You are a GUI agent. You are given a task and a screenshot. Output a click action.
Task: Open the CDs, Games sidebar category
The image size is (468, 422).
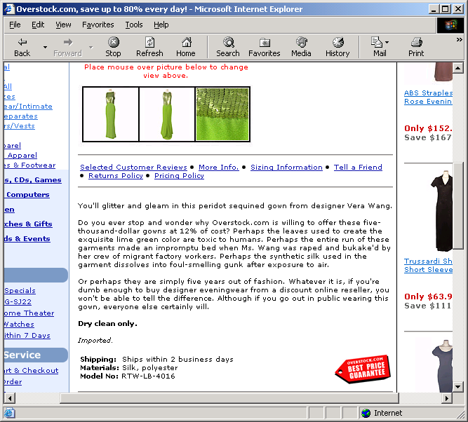coord(33,180)
